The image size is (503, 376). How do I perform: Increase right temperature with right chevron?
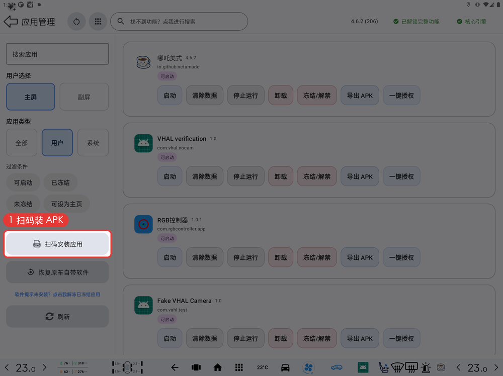tap(496, 367)
